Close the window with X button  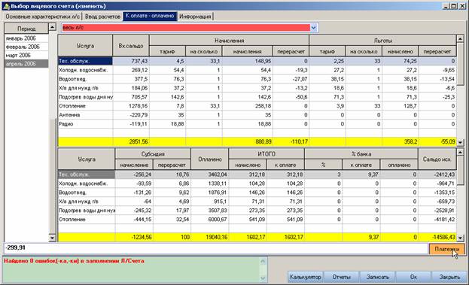click(x=462, y=6)
